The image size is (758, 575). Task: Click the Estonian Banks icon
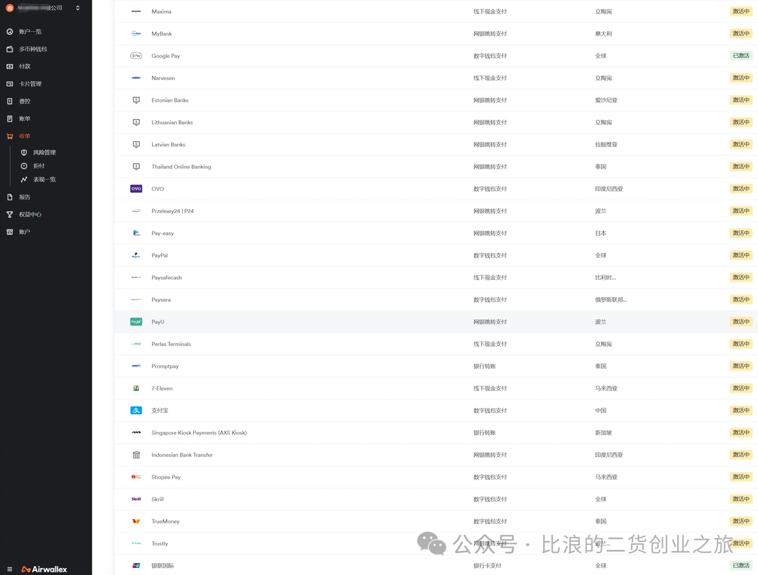(136, 100)
